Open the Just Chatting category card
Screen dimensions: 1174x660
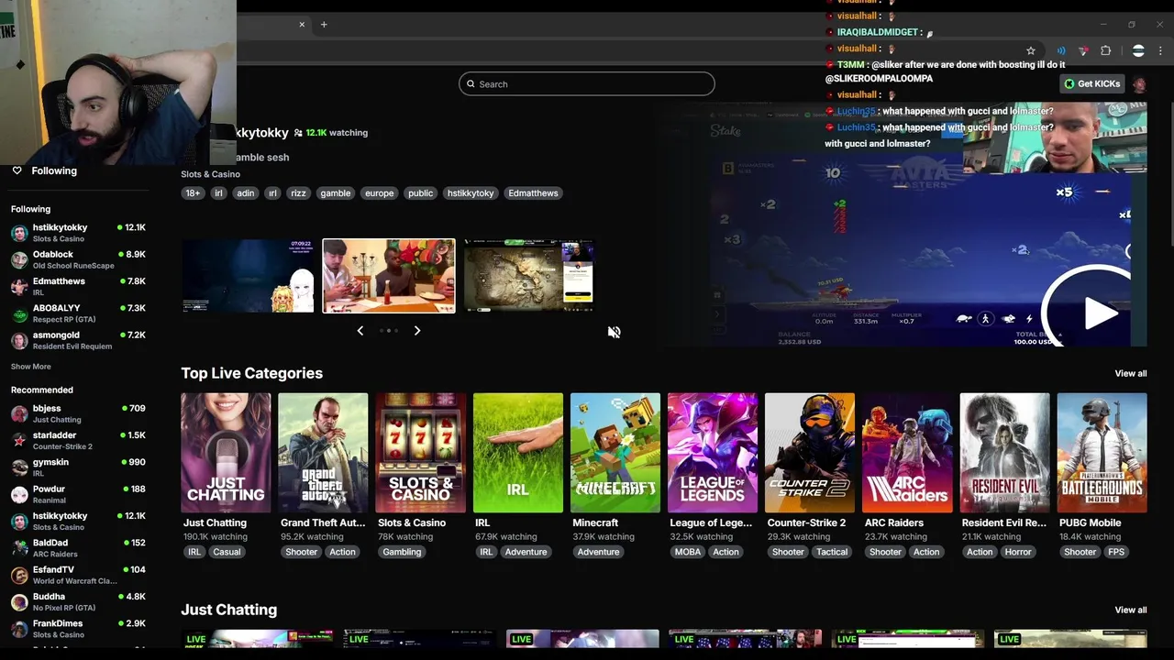tap(226, 453)
